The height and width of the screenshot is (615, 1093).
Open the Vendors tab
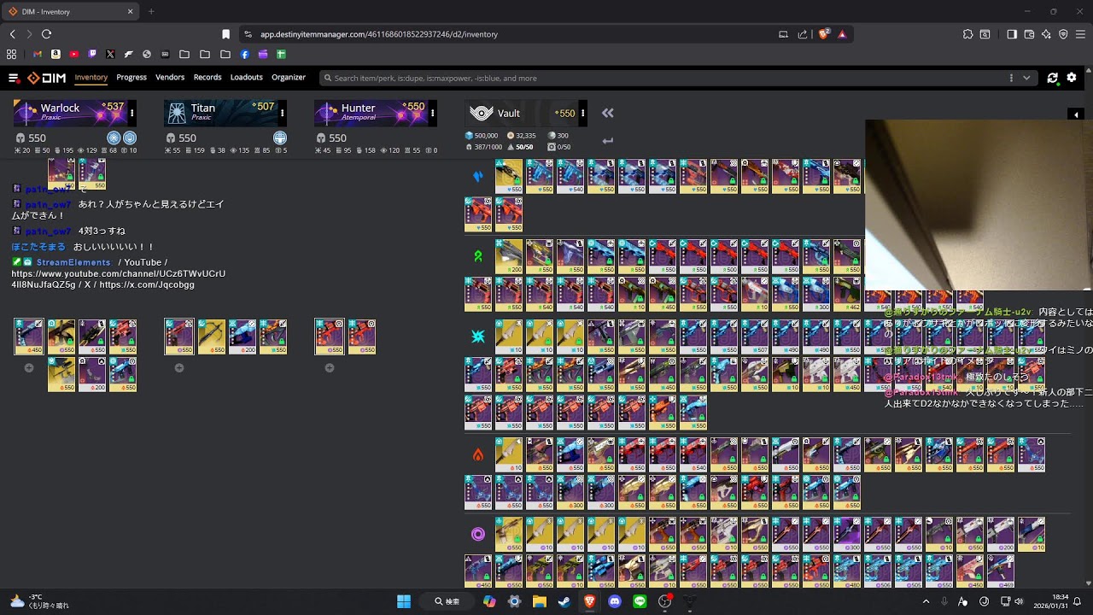(x=170, y=78)
